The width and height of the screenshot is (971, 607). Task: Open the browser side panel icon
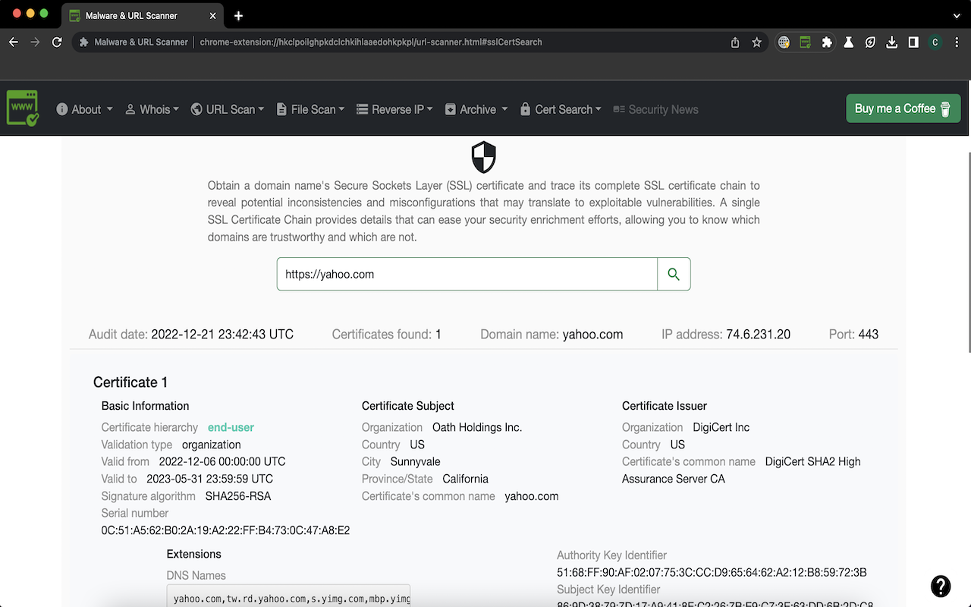click(913, 42)
